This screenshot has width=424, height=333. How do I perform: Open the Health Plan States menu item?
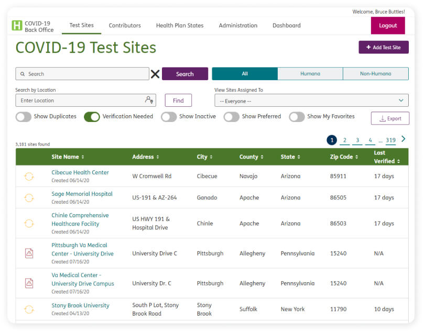click(181, 25)
